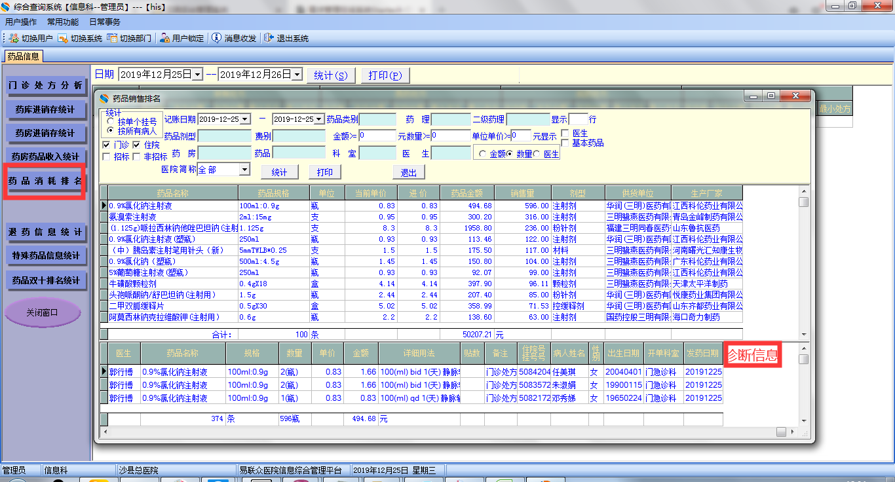Enable the 招标 checkbox
This screenshot has height=482, width=895.
(x=107, y=157)
